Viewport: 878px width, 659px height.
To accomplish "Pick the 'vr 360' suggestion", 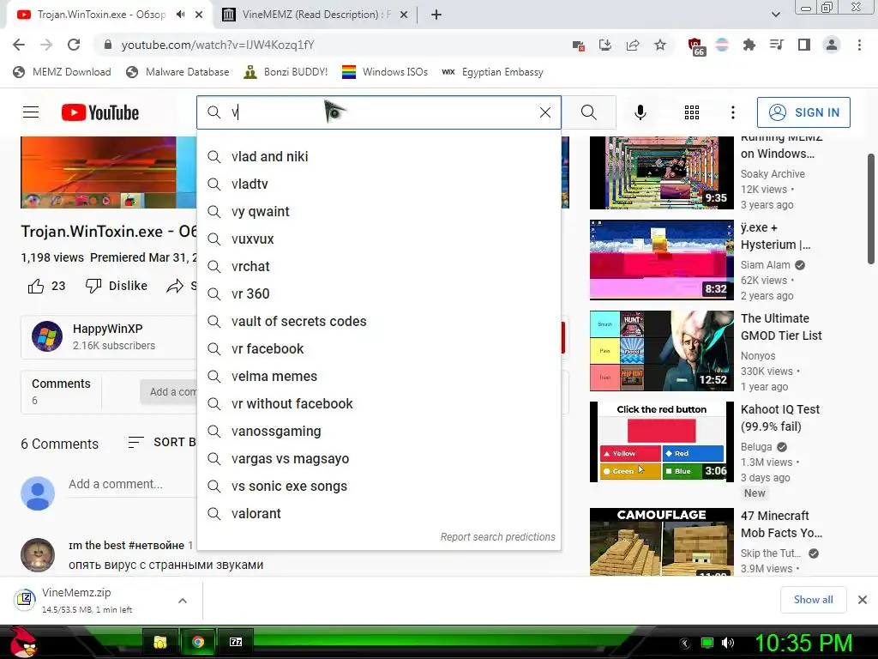I will tap(379, 293).
